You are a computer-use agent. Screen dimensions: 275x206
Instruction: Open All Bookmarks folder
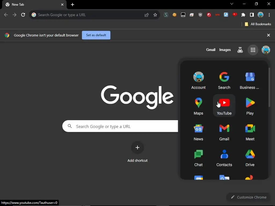258,24
